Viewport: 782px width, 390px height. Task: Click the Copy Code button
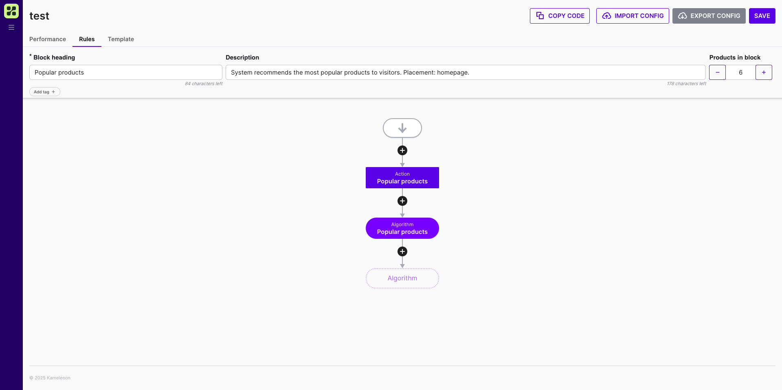pyautogui.click(x=560, y=16)
